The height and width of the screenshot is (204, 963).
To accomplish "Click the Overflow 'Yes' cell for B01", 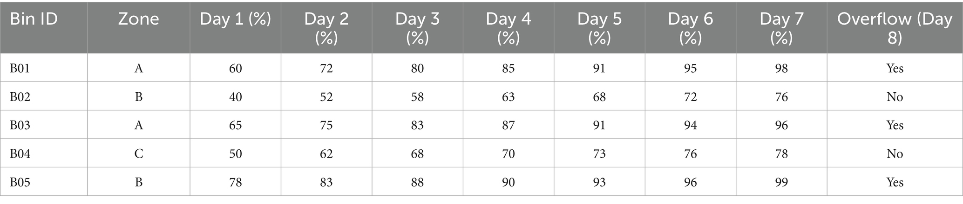I will coord(895,69).
